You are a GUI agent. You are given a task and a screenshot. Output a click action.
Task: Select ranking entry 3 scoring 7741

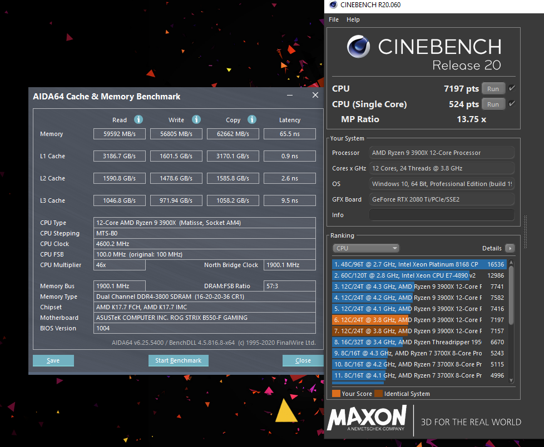pyautogui.click(x=419, y=287)
